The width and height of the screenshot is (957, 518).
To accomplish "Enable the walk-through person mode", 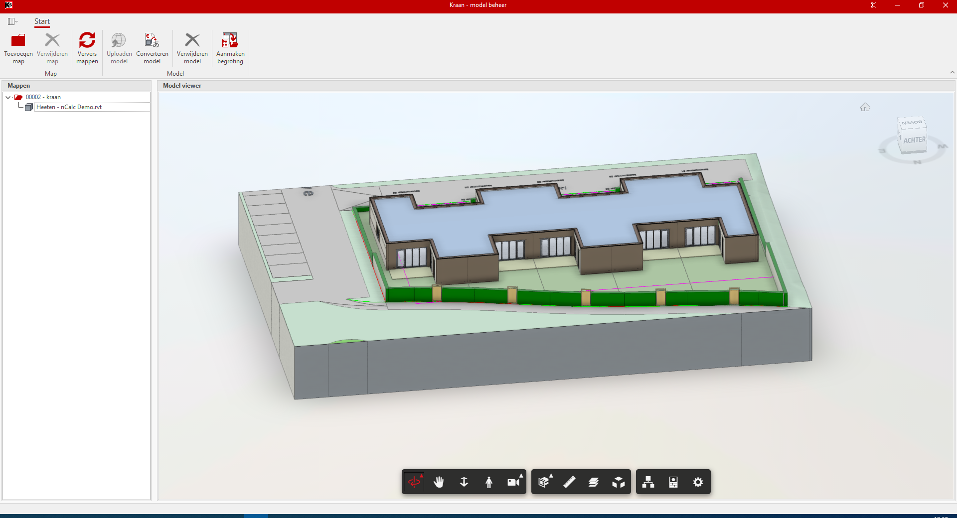I will click(489, 482).
